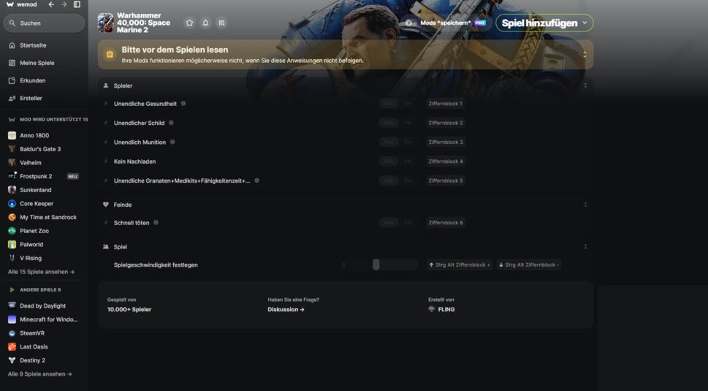Viewport: 708px width, 391px height.
Task: Click Strg Alt Ziffernblock - hotkey
Action: [529, 265]
